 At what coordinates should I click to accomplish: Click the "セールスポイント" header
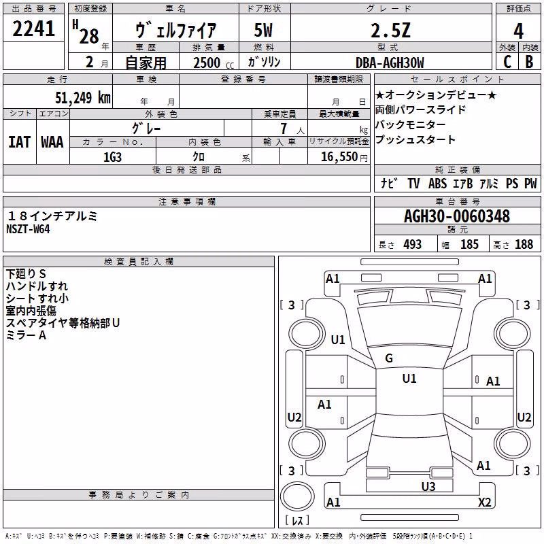[458, 79]
